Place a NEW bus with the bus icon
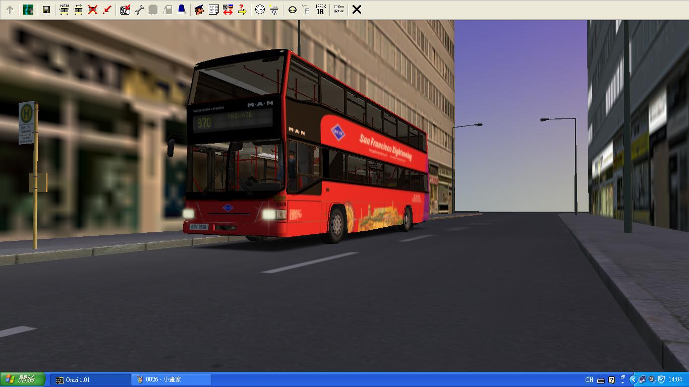Image resolution: width=689 pixels, height=387 pixels. tap(64, 10)
